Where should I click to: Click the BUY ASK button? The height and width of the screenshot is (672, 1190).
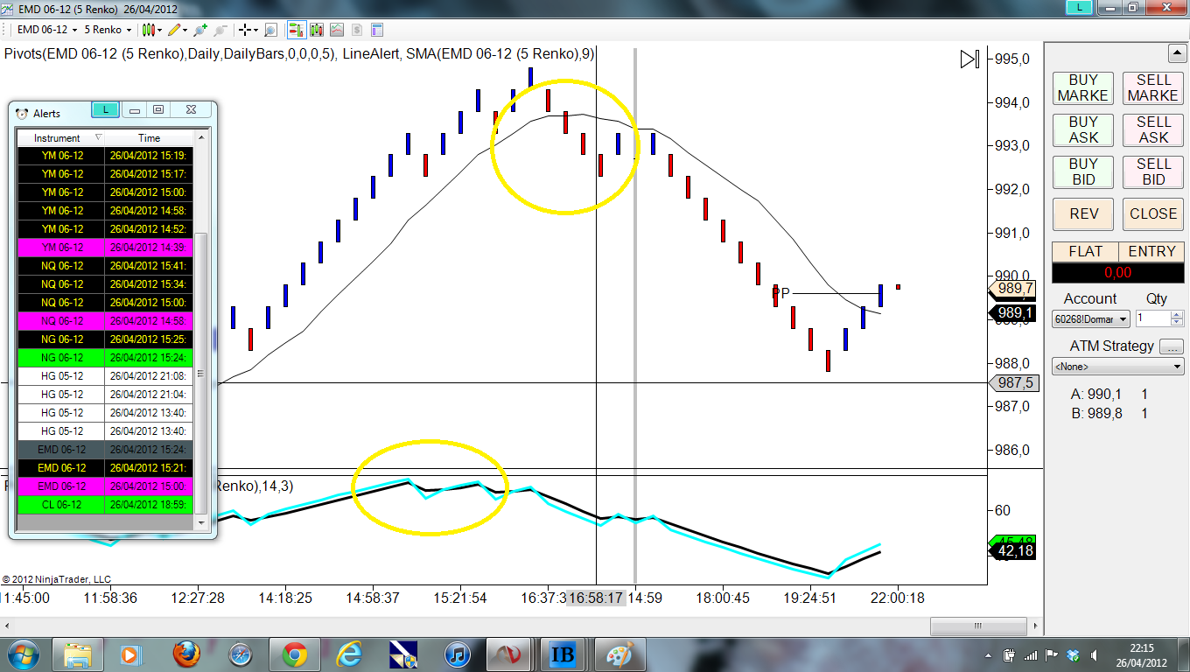[1082, 129]
